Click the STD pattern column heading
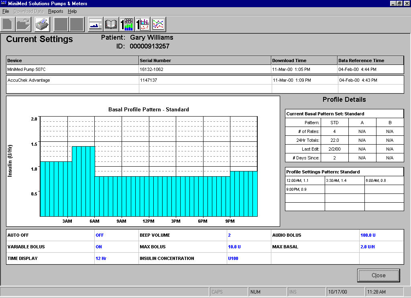This screenshot has height=298, width=411. pos(334,123)
